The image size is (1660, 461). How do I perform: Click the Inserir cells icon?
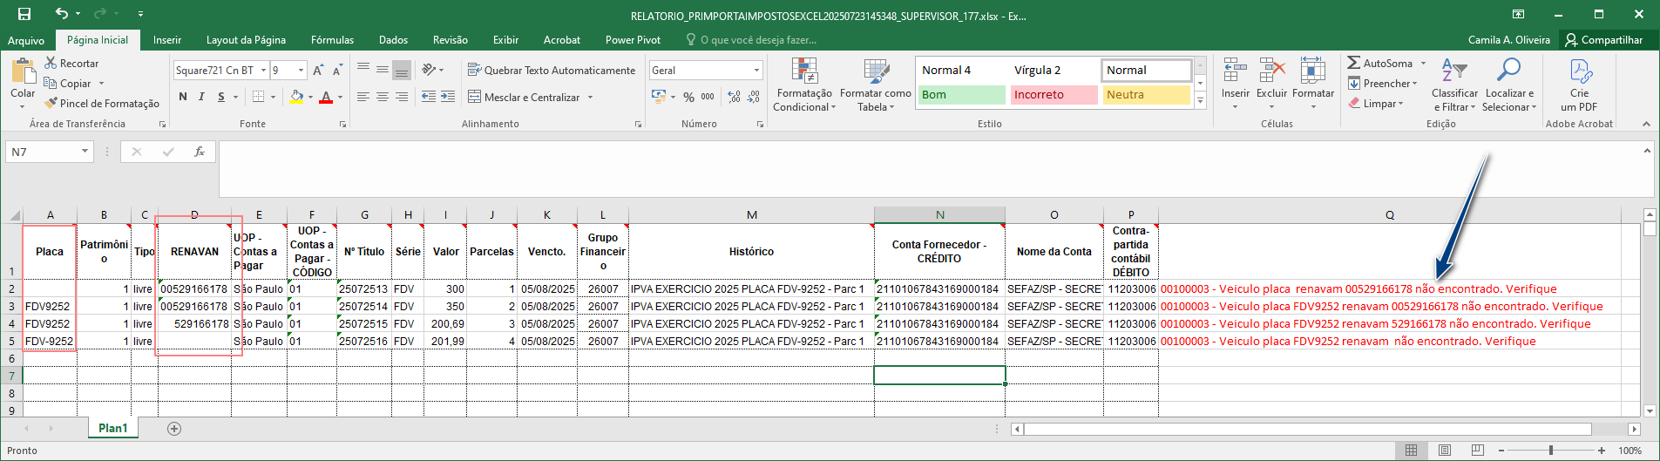(1235, 70)
